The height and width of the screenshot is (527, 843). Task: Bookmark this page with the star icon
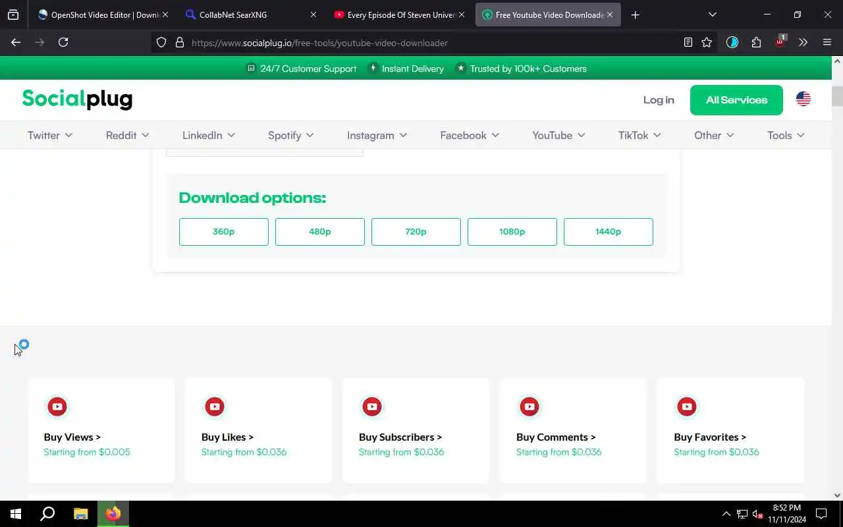[x=707, y=42]
